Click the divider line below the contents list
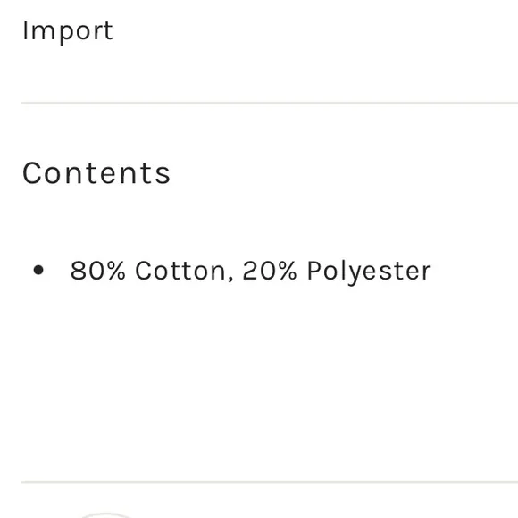Screen dimensions: 518x518 [x=270, y=482]
